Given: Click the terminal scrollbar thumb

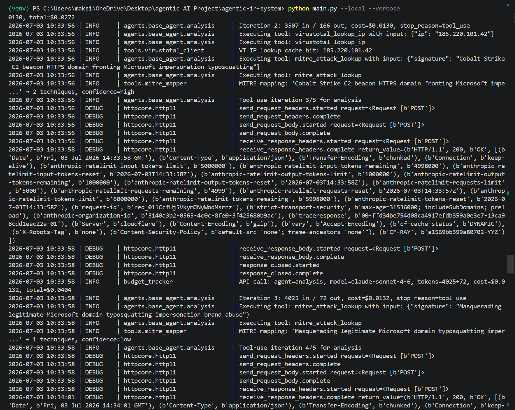Looking at the screenshot, I should click(x=511, y=264).
